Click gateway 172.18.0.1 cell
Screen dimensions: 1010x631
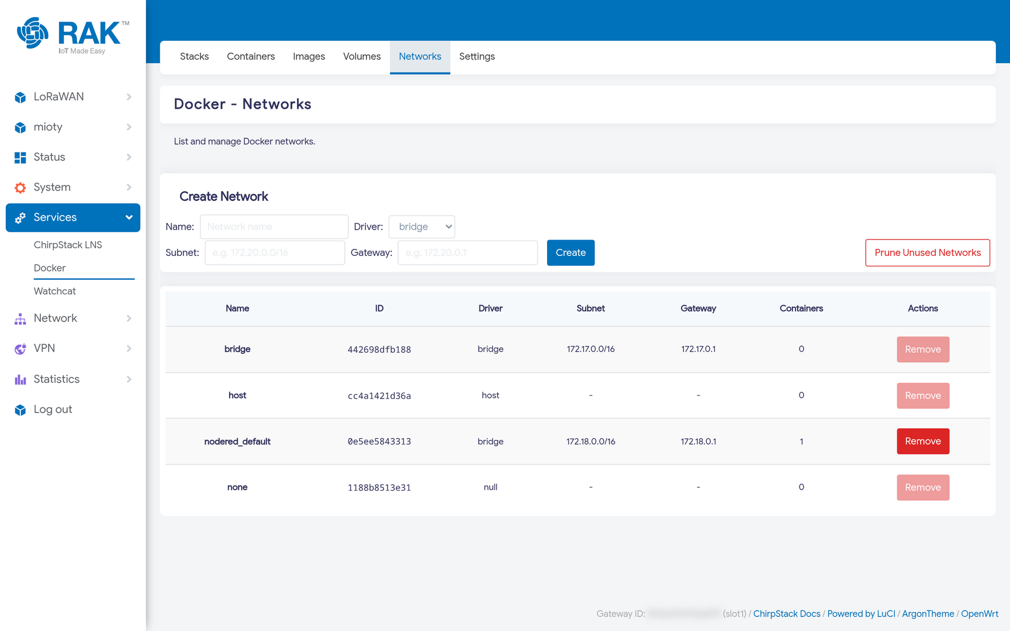[x=698, y=441]
